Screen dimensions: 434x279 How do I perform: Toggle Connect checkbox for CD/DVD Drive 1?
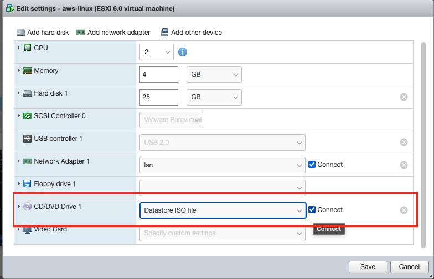pos(312,210)
